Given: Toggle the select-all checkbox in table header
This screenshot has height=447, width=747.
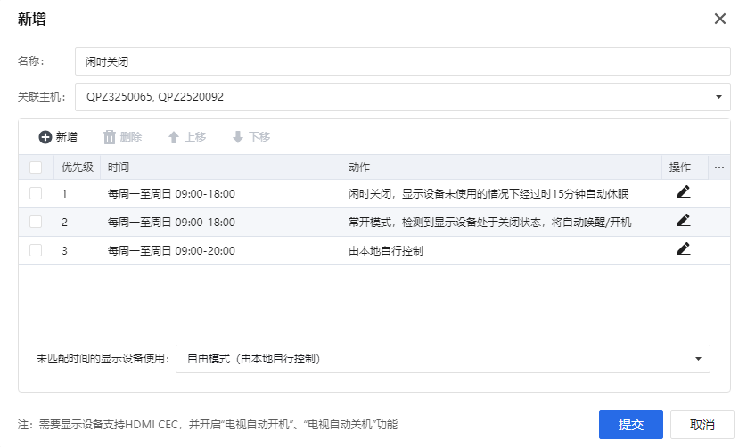Looking at the screenshot, I should (x=36, y=167).
